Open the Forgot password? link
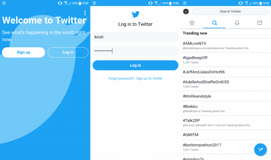This screenshot has width=271, height=160. pos(121,79)
